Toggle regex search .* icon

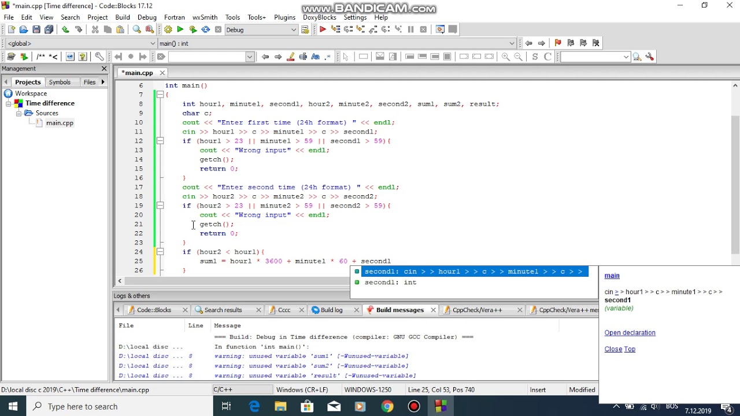328,57
